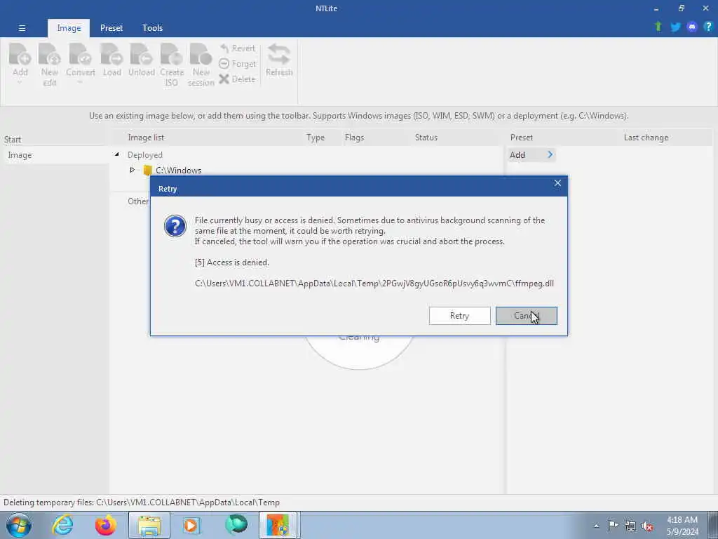Click the network tray icon
The image size is (718, 539).
point(630,526)
